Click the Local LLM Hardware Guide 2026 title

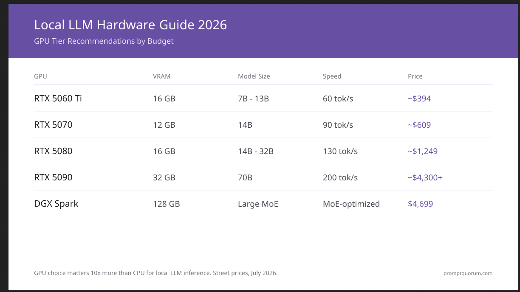pos(130,25)
